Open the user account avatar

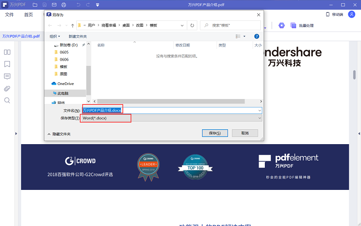(352, 14)
